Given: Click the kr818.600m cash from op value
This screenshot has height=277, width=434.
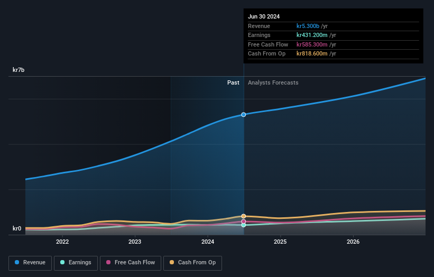Looking at the screenshot, I should [x=312, y=54].
